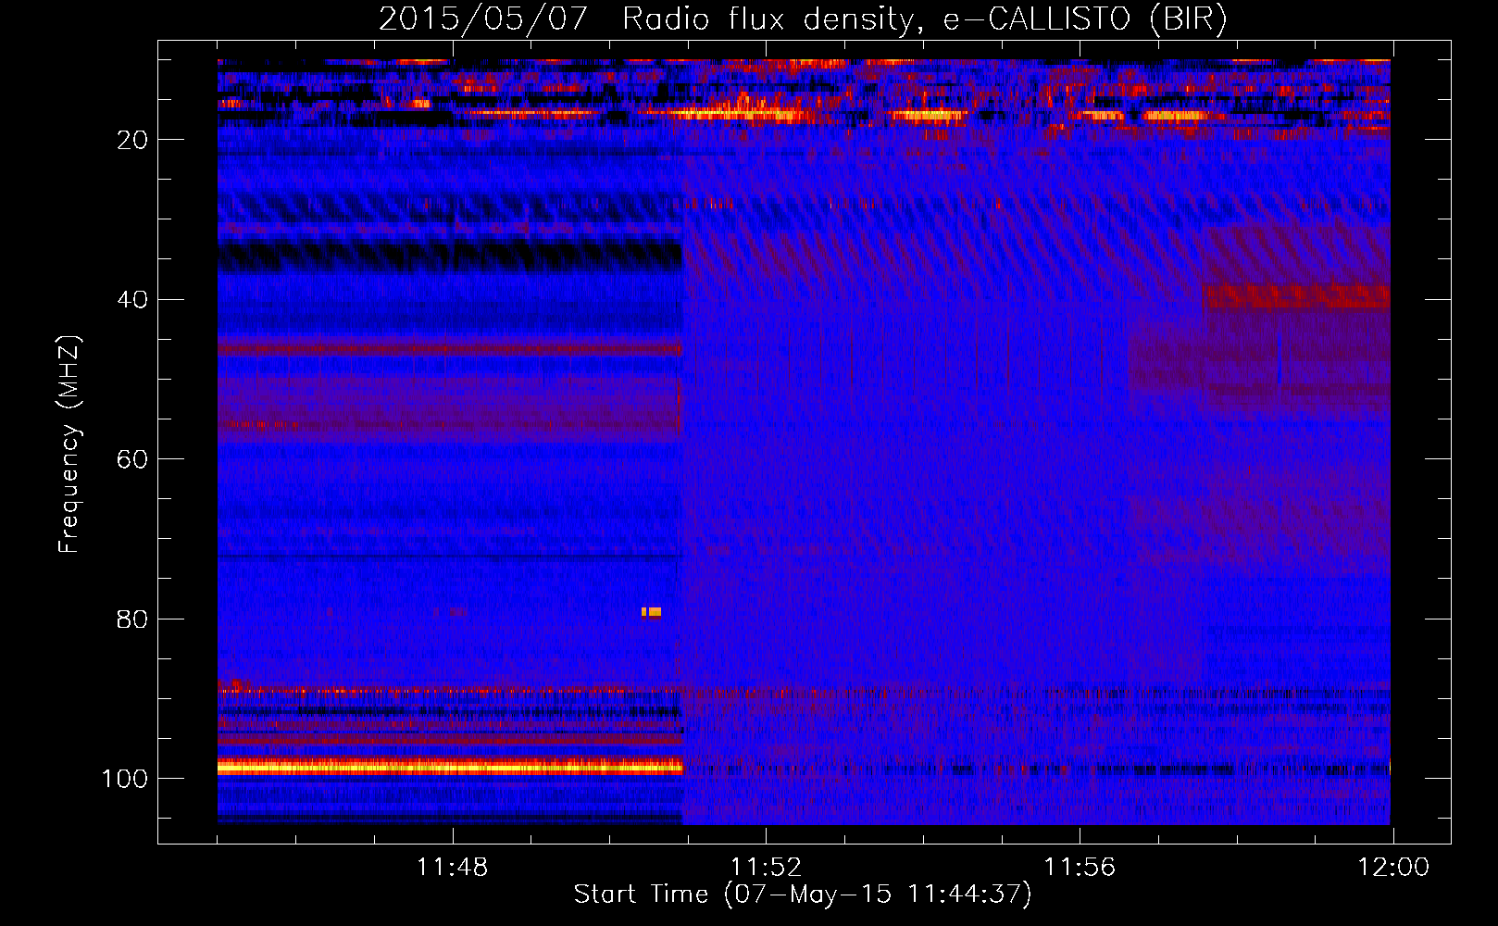
Task: Click the bright yellow band near 100 MHz
Action: pyautogui.click(x=450, y=767)
